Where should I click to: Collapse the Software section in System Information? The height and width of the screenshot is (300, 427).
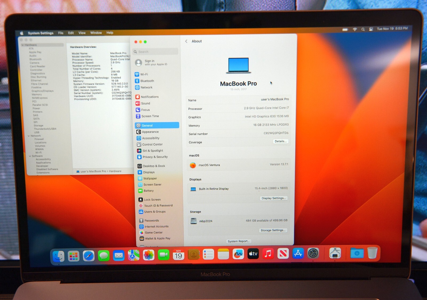[x=30, y=156]
